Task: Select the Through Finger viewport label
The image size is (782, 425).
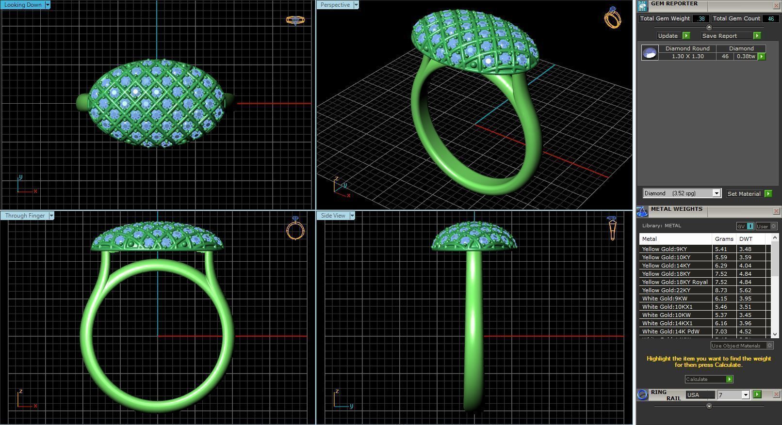Action: click(x=25, y=216)
